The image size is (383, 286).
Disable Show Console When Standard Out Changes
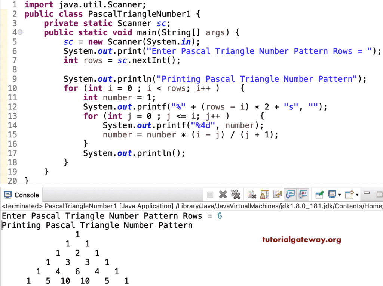click(x=290, y=194)
